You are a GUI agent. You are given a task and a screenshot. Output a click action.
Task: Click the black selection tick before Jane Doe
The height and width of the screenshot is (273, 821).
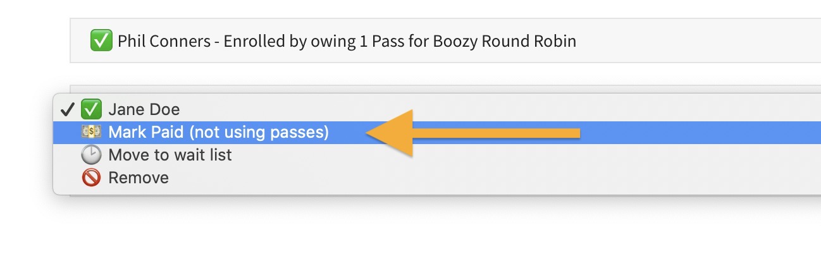[x=67, y=110]
